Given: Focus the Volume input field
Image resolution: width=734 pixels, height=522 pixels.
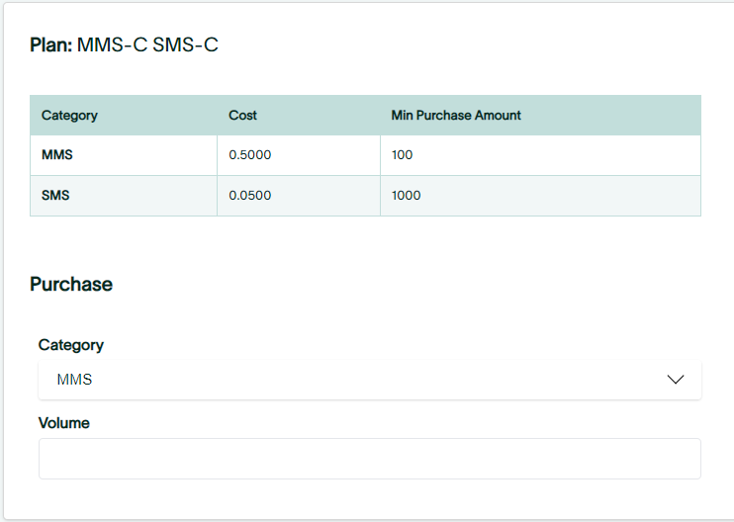Looking at the screenshot, I should [x=370, y=459].
